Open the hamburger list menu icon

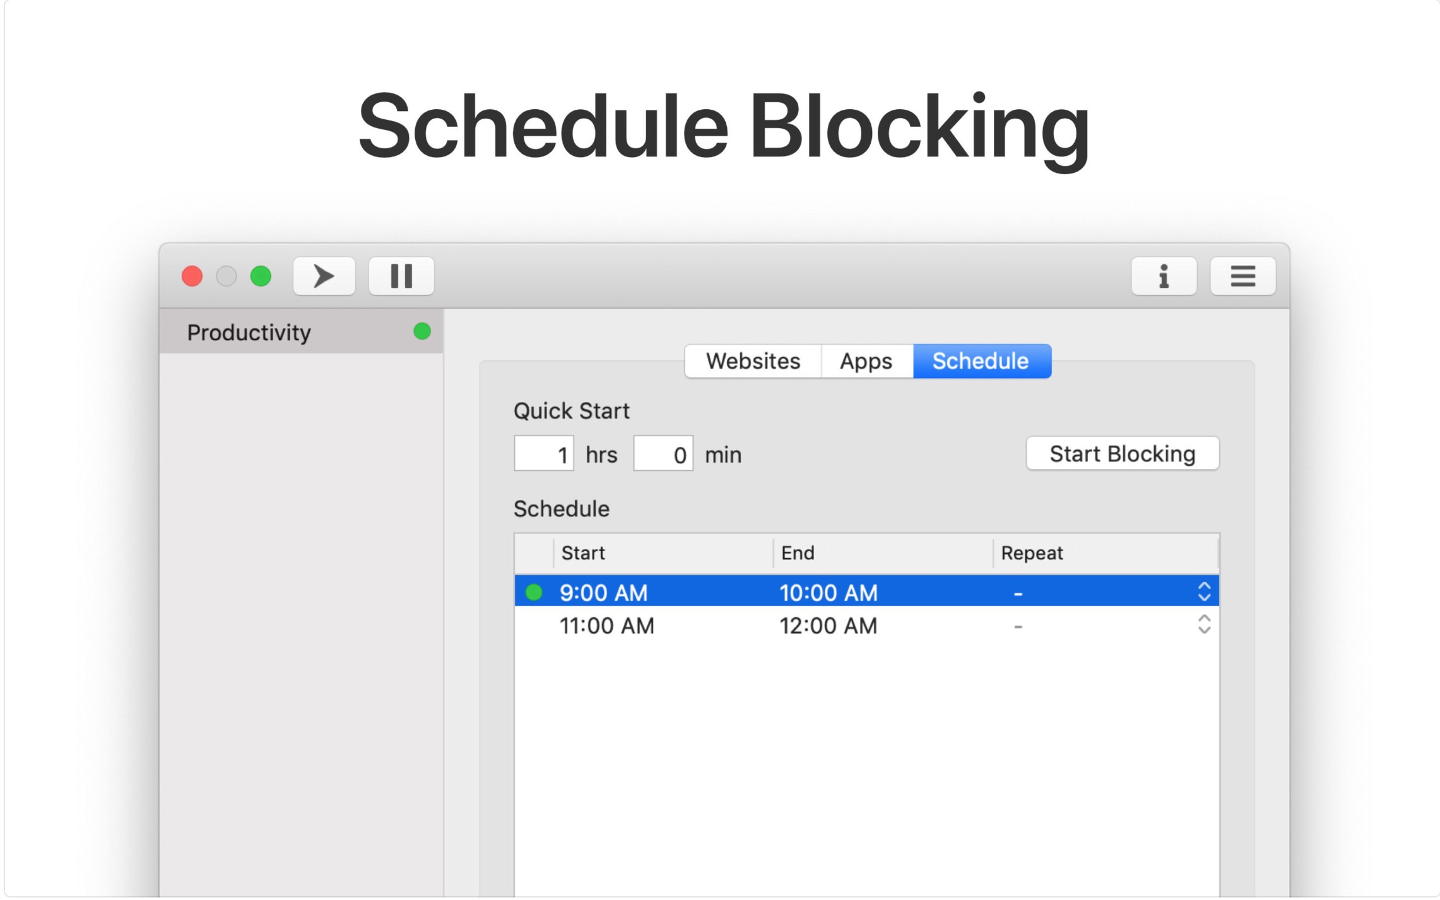coord(1242,276)
